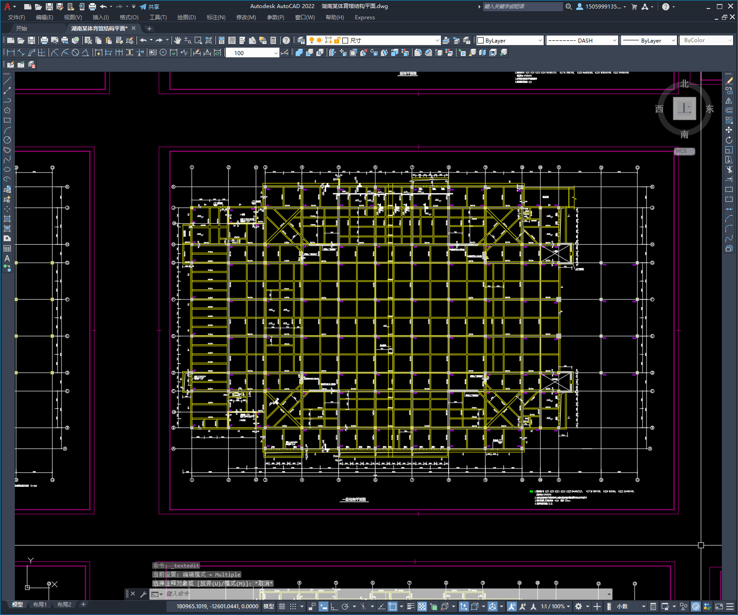The width and height of the screenshot is (738, 615).
Task: Toggle the drawing grid display
Action: coord(282,606)
